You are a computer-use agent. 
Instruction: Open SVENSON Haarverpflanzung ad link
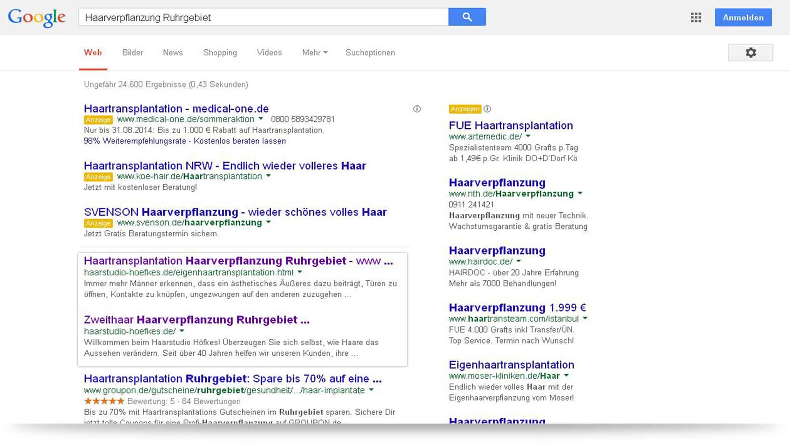(x=235, y=212)
